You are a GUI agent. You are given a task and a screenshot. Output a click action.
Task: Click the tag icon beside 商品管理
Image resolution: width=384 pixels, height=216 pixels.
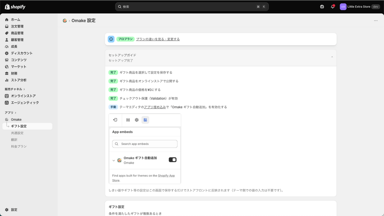tap(7, 33)
